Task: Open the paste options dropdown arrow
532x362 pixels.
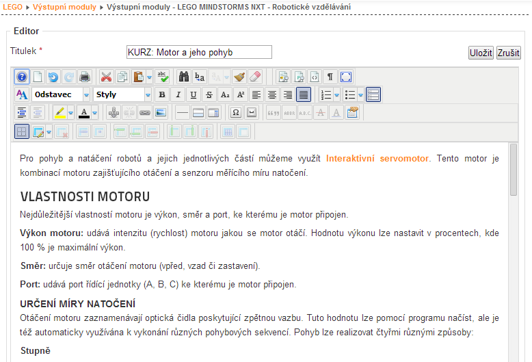Action: pyautogui.click(x=149, y=77)
